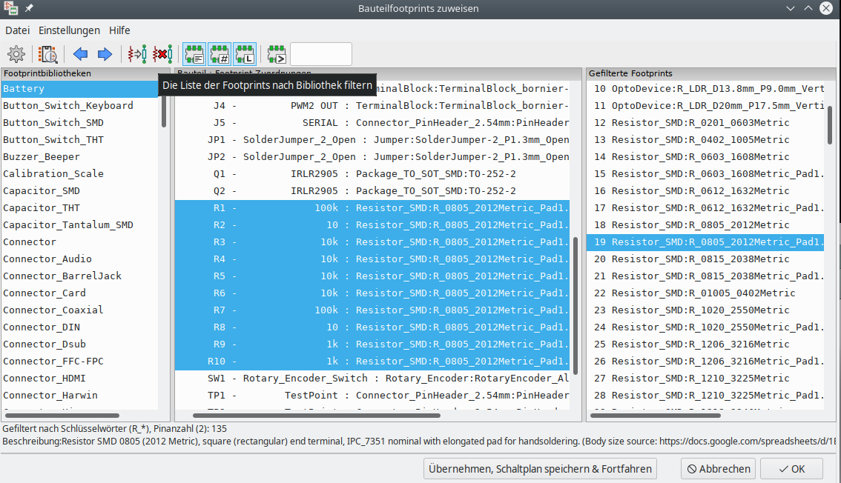Click Übernehmen, Schaltplan speichern & Fortfahren button
Image resolution: width=841 pixels, height=483 pixels.
click(540, 468)
